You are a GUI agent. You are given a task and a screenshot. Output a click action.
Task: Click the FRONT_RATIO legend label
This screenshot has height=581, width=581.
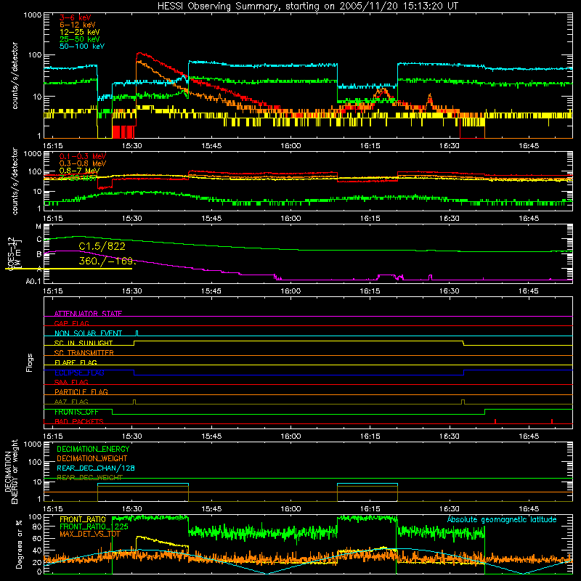(x=83, y=519)
